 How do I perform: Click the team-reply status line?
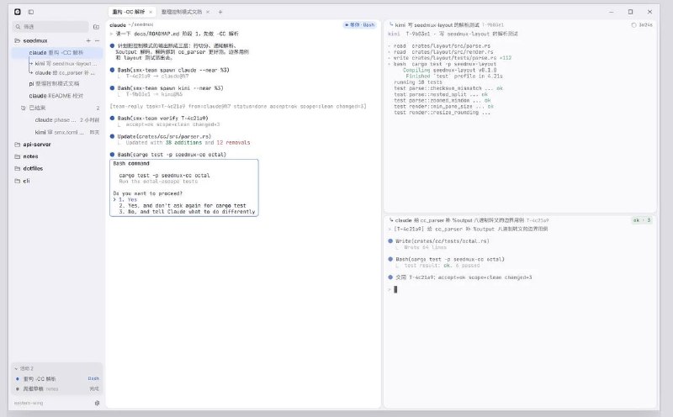click(x=238, y=106)
